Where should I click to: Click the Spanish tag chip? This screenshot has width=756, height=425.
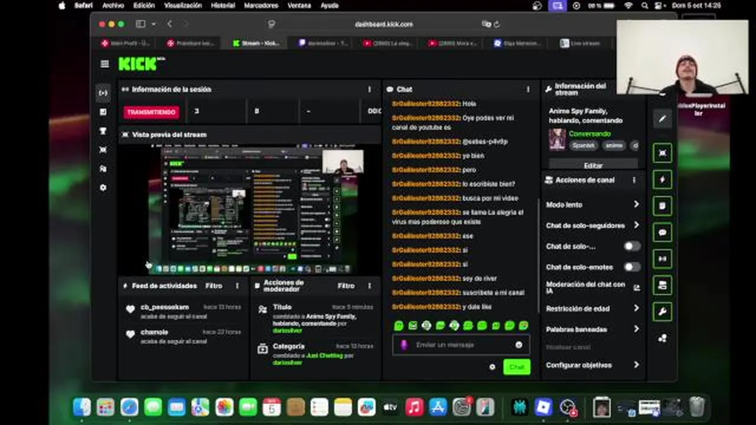[582, 145]
